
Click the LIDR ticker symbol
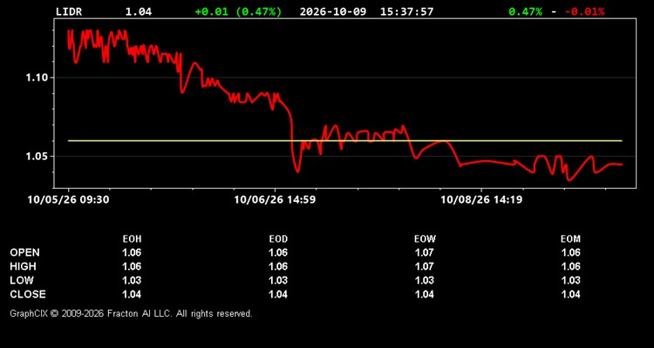(69, 11)
